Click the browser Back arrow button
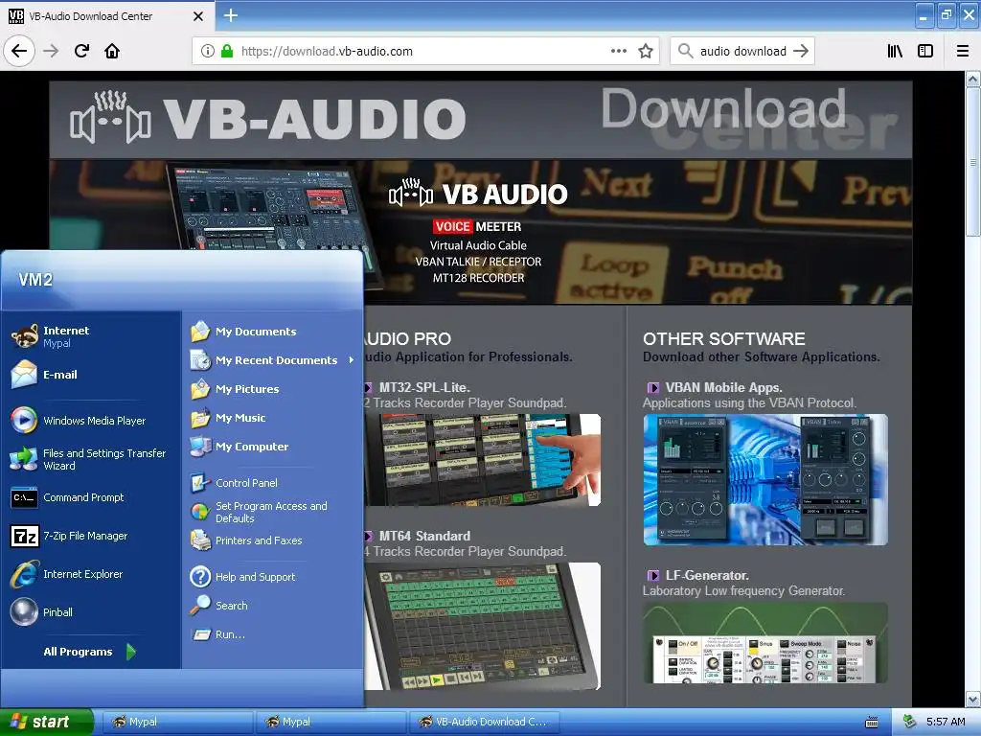 pyautogui.click(x=19, y=51)
